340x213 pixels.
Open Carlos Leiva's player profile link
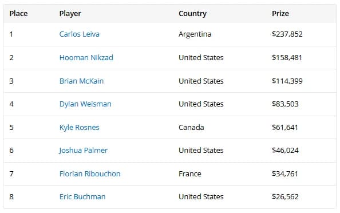80,34
